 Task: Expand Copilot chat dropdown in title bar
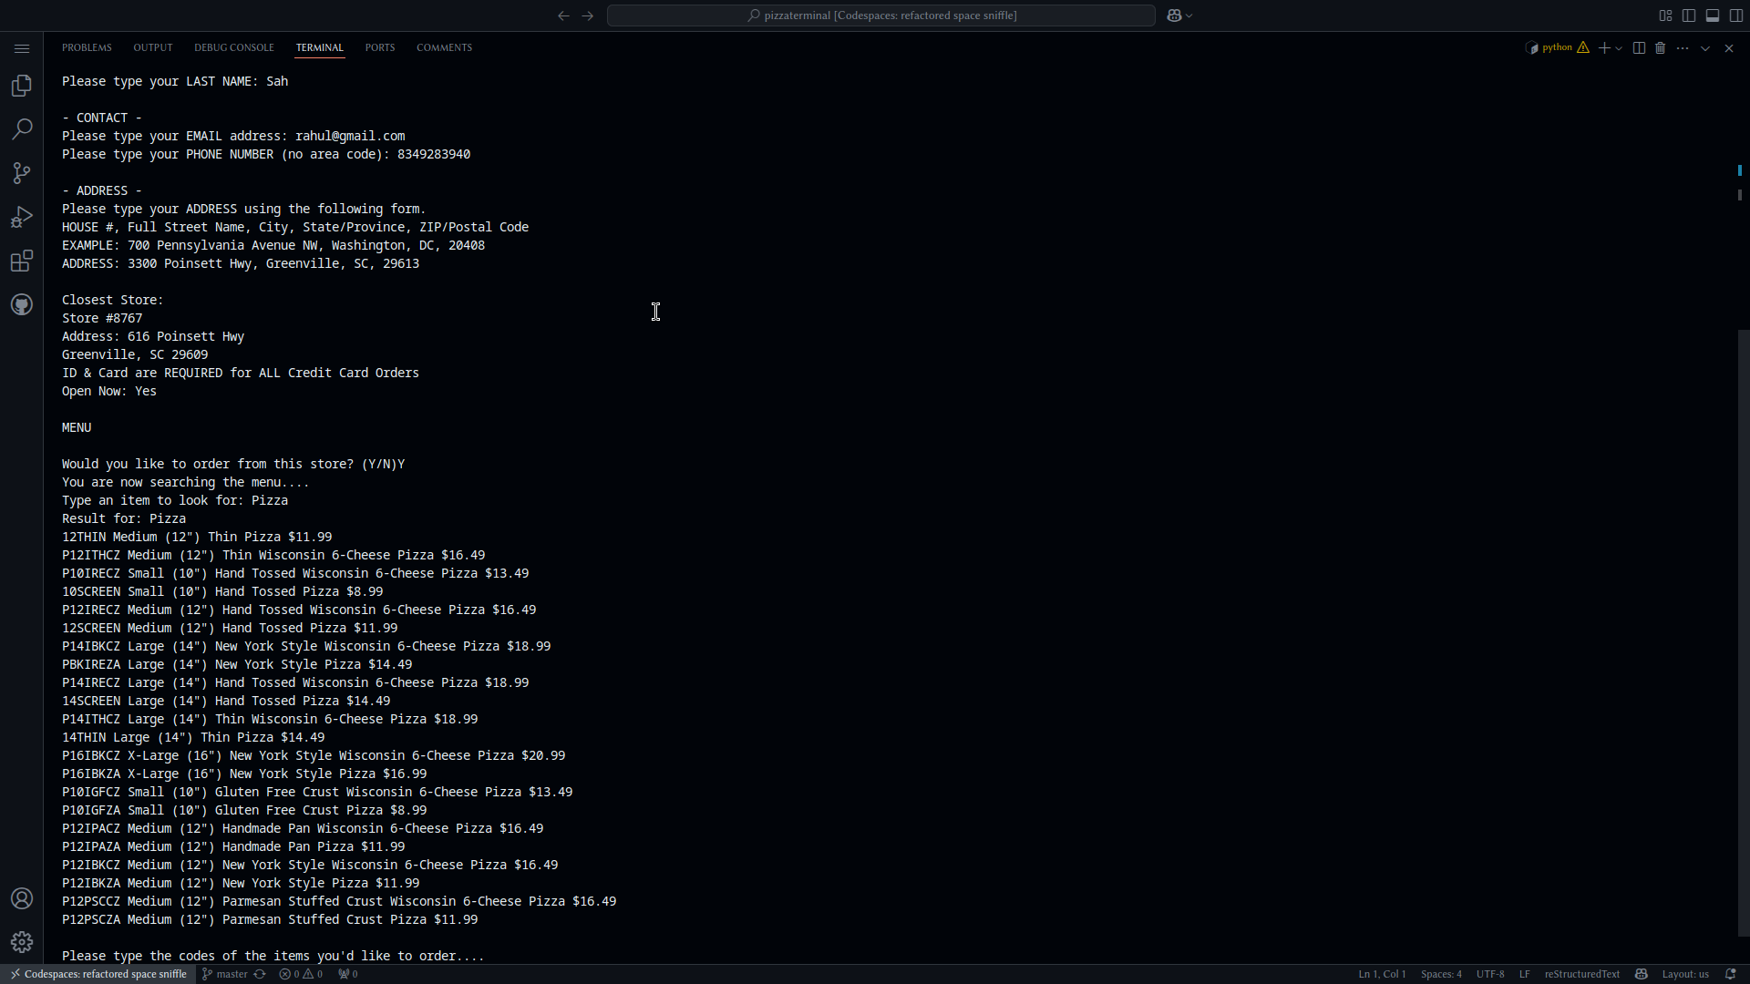1189,15
